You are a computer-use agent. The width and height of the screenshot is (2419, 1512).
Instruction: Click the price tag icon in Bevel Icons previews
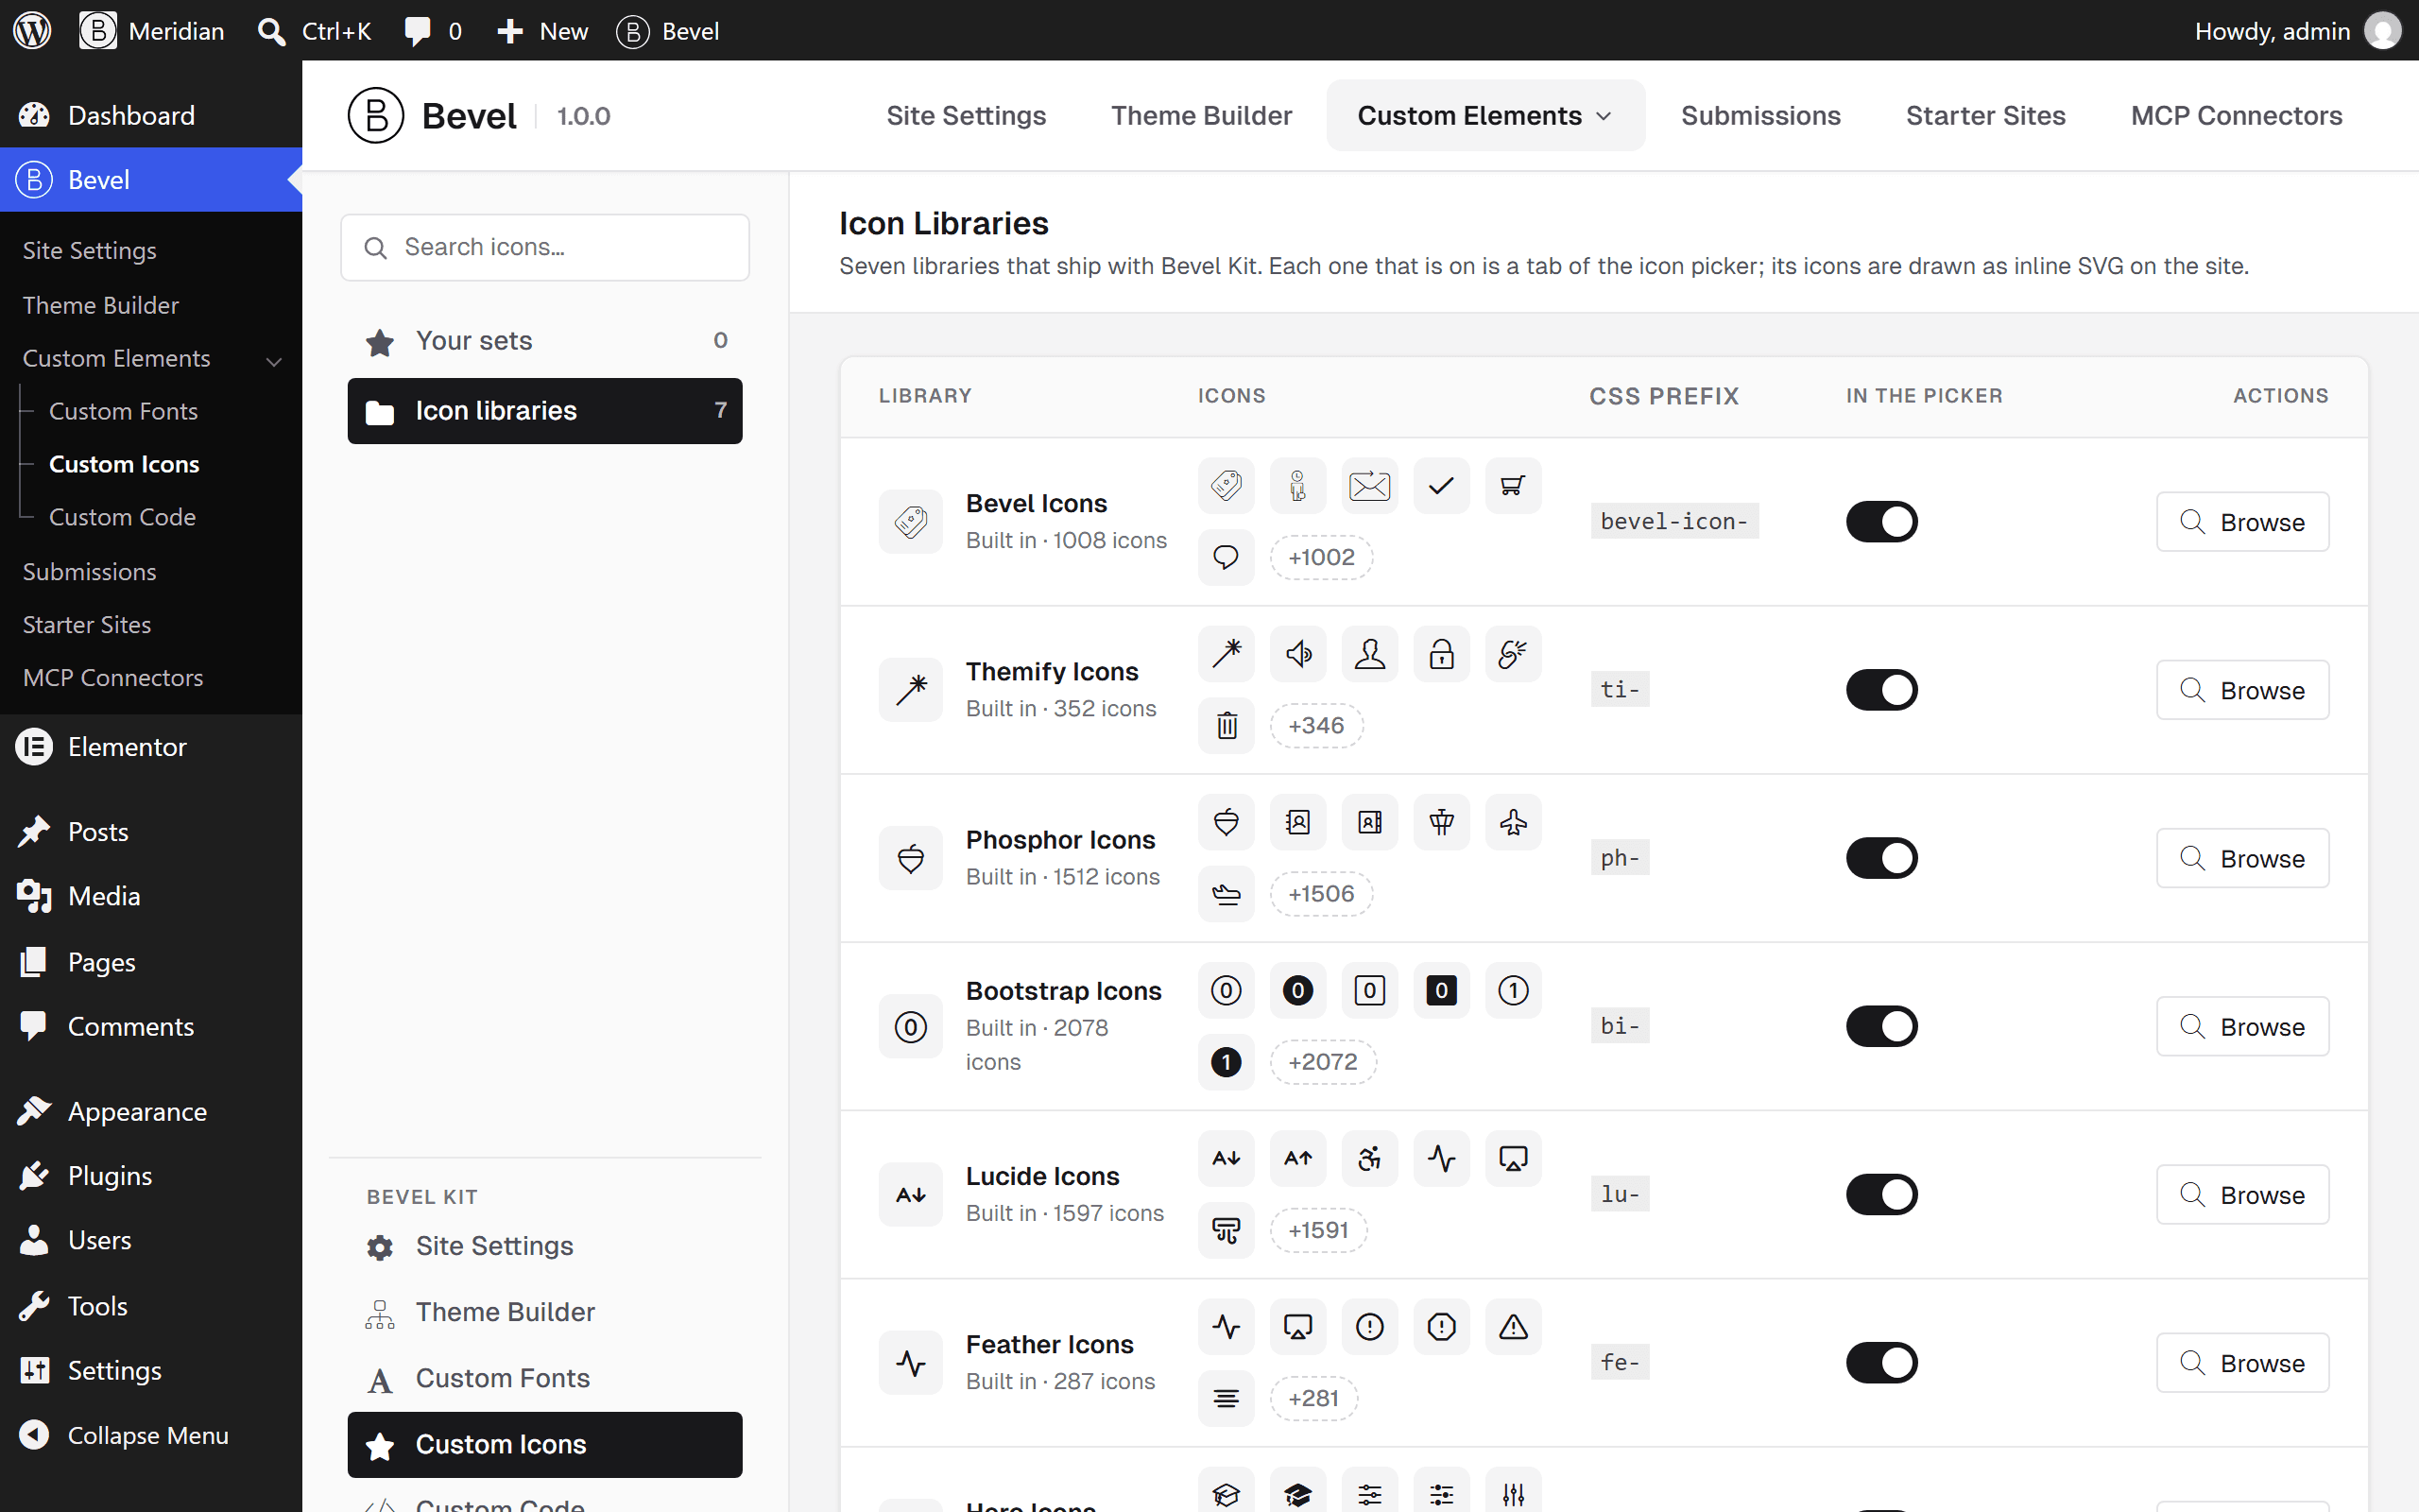tap(1227, 486)
